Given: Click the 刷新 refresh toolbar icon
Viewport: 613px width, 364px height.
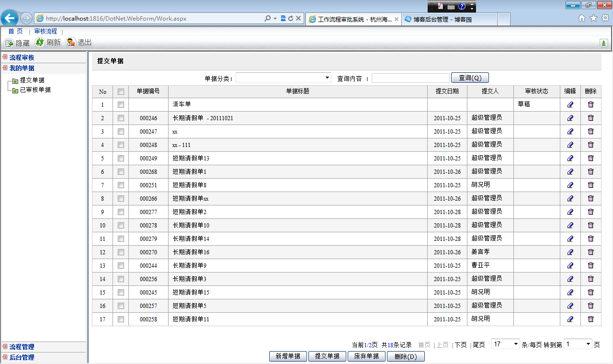Looking at the screenshot, I should (40, 42).
